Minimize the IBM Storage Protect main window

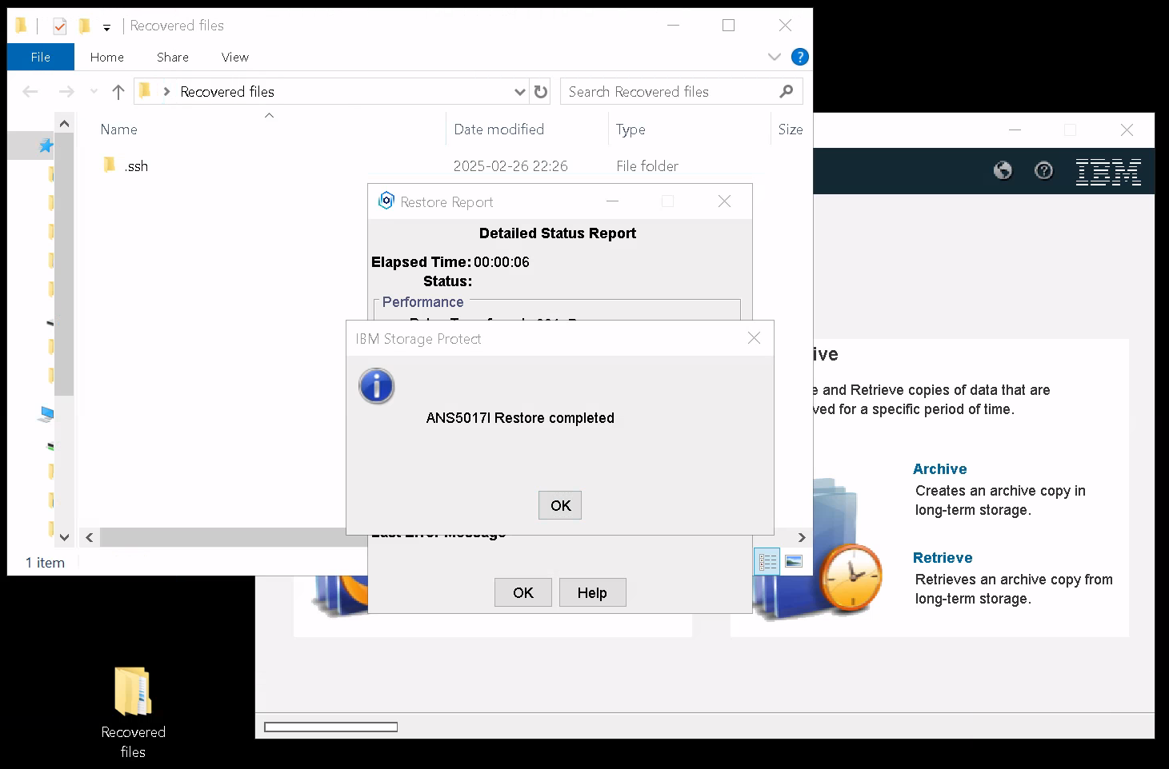point(1015,129)
